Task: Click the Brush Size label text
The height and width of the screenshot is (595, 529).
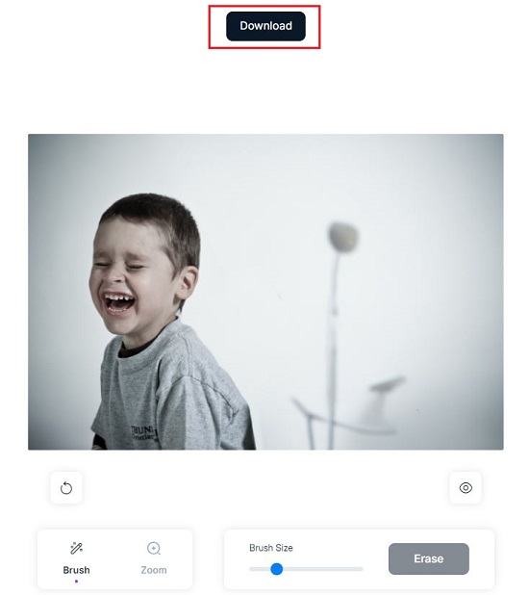Action: [271, 548]
